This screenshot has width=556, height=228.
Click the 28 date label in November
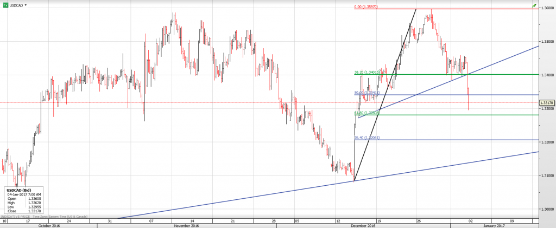pos(274,221)
